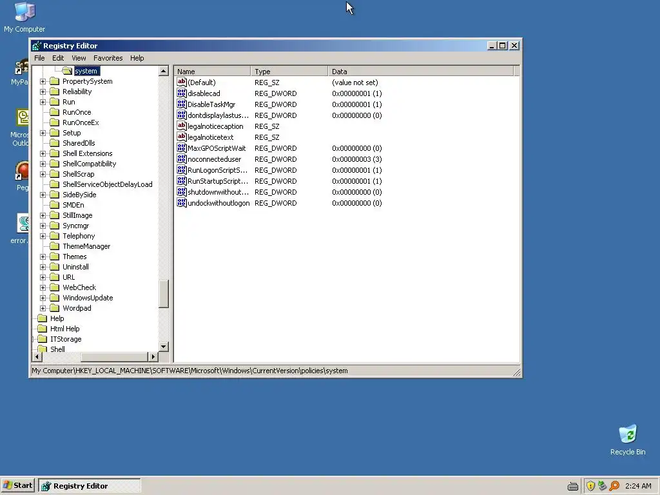660x495 pixels.
Task: Select the ITStorage key in tree
Action: click(x=66, y=339)
